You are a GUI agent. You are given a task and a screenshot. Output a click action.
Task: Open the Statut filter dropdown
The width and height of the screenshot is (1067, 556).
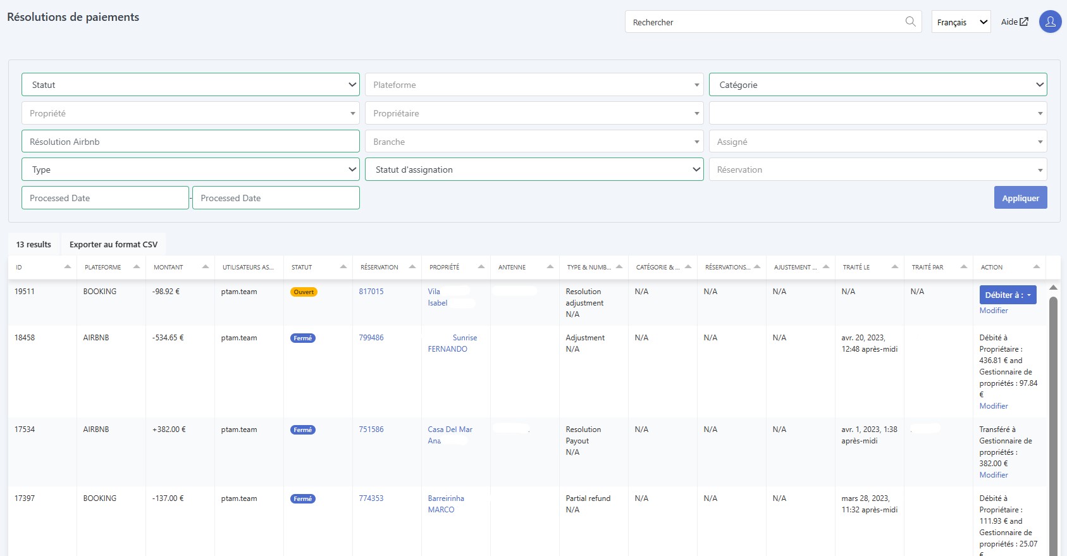click(x=190, y=85)
